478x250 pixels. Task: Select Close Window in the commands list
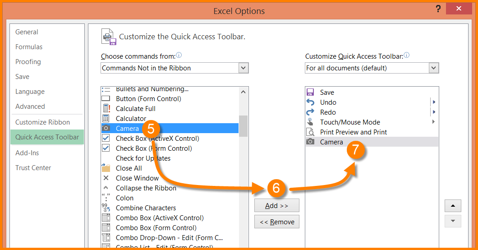point(170,178)
